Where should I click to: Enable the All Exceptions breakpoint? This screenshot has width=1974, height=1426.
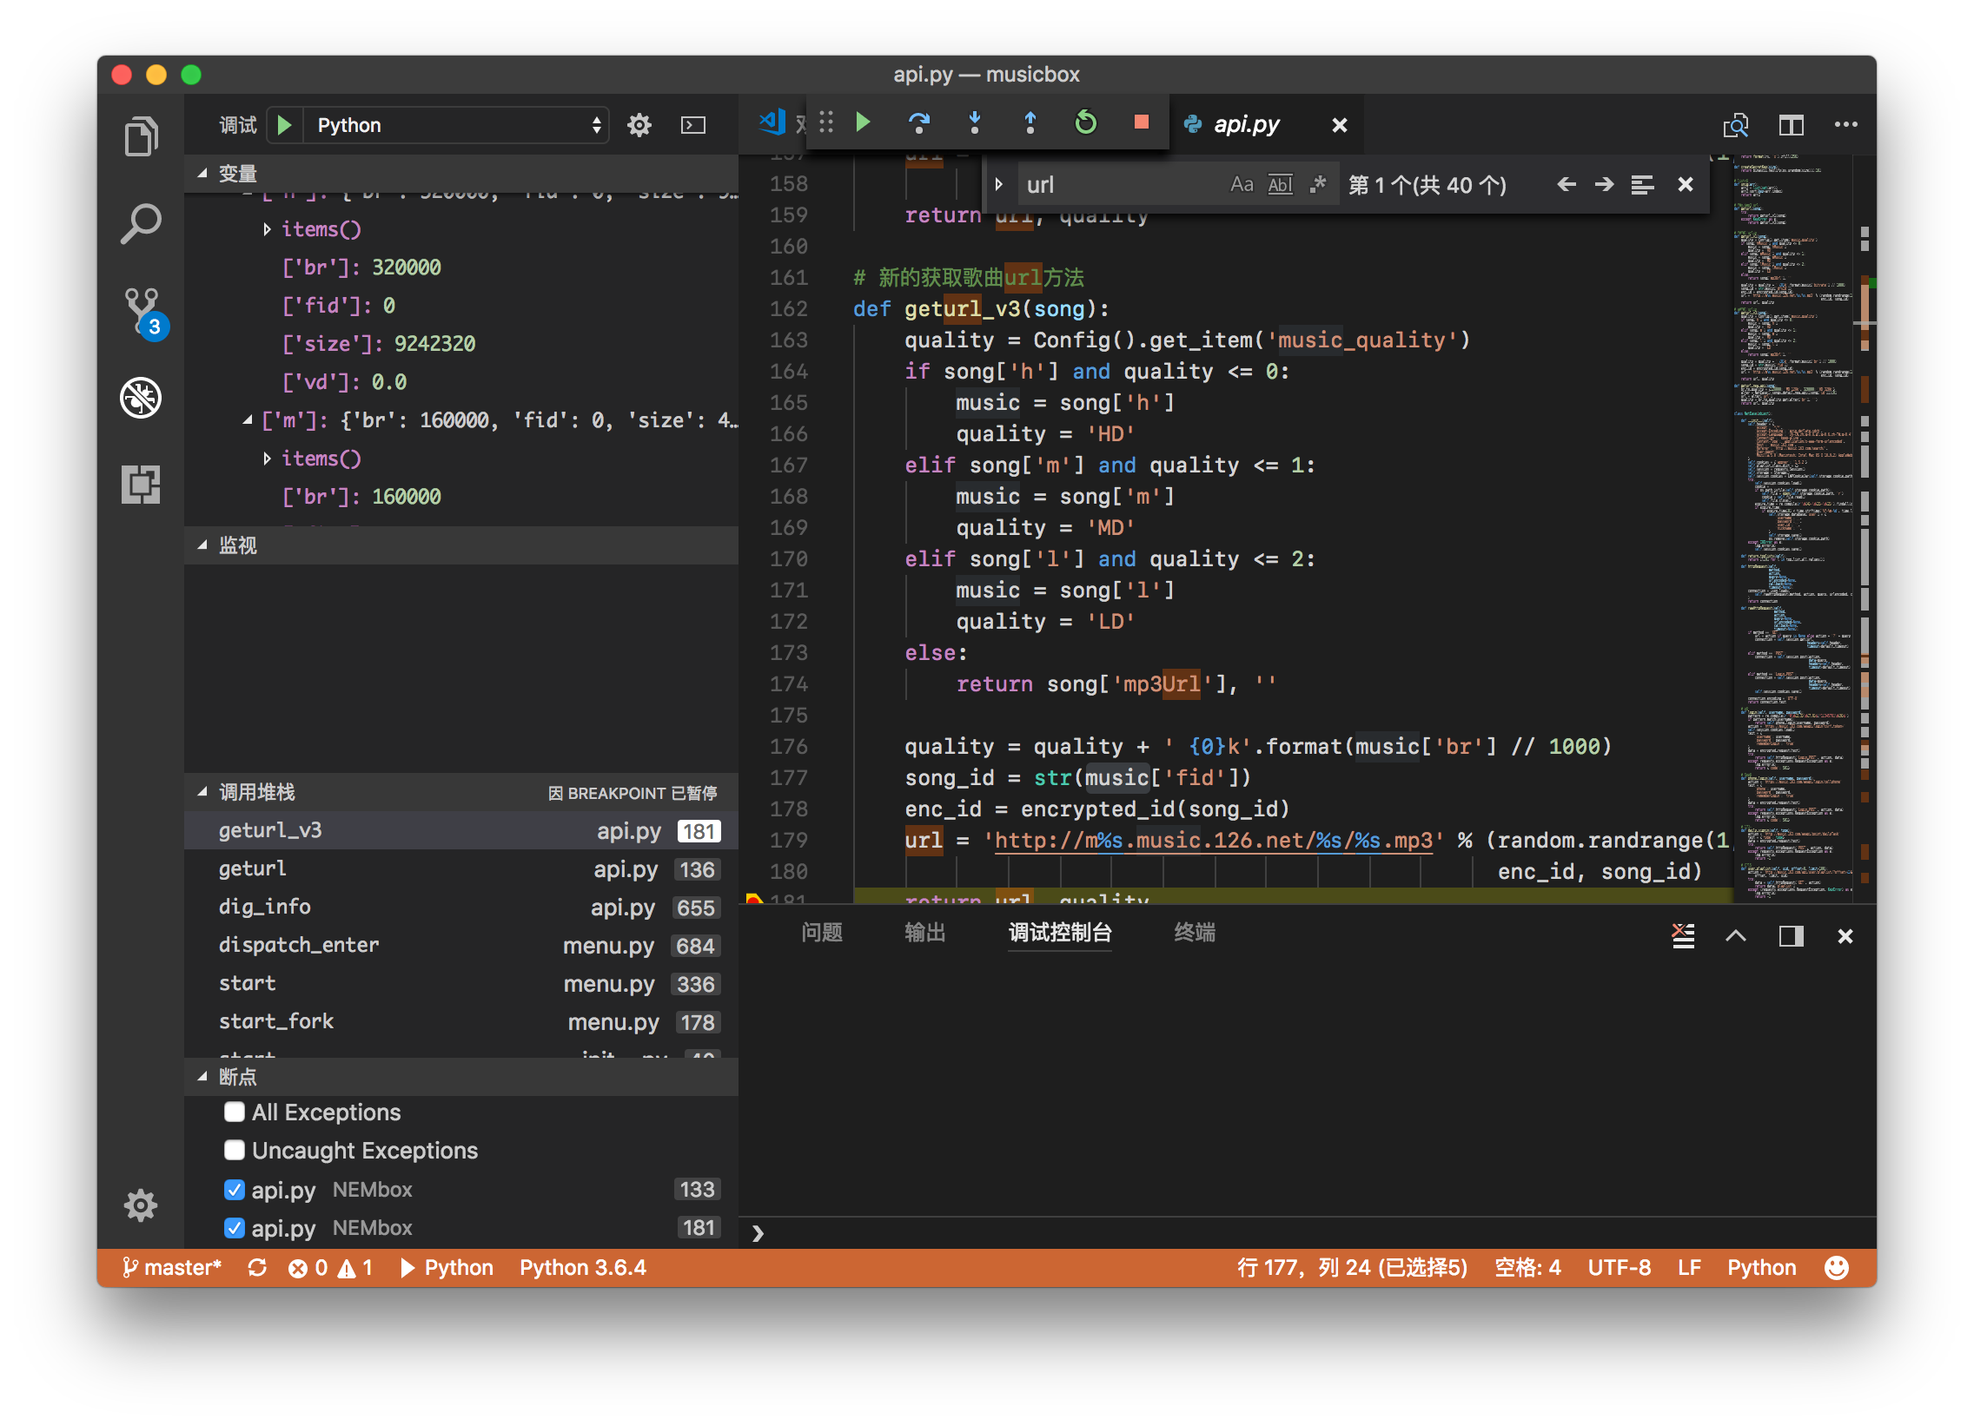tap(233, 1112)
